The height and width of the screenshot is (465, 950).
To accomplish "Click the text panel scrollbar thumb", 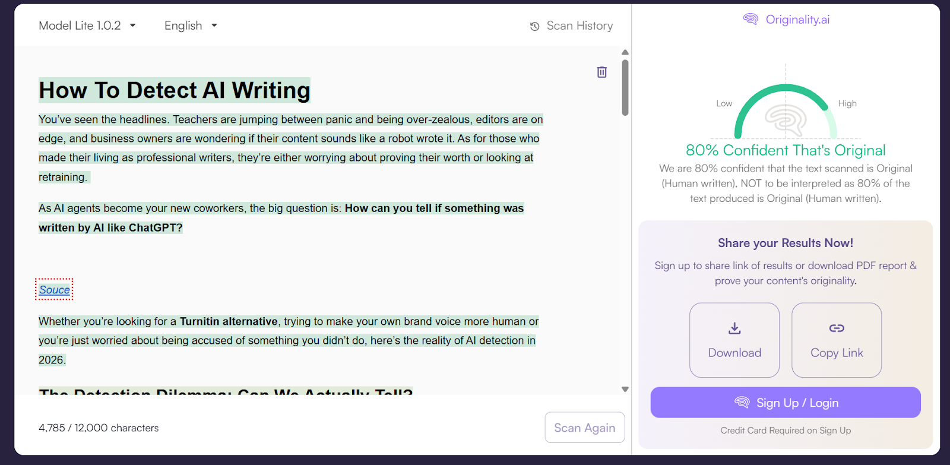I will coord(625,87).
